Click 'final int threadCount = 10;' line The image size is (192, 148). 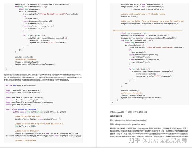pos(134,33)
